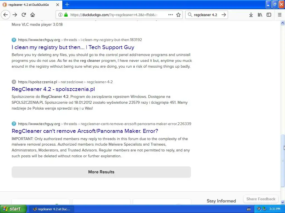Close the regcleaner 4.2 DuckDuckGo tab

58,5
